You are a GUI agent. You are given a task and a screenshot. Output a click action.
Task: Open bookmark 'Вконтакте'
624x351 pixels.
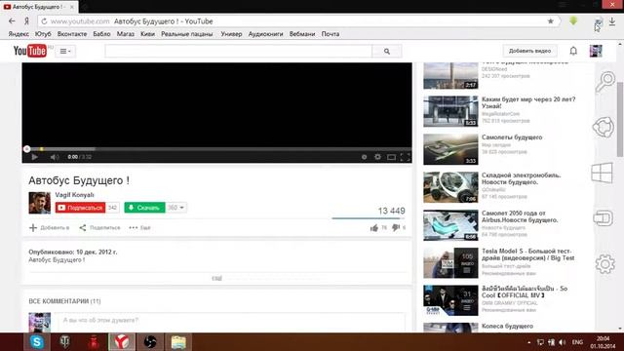pos(72,34)
